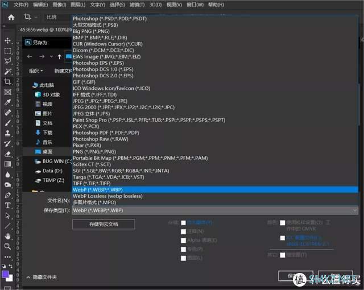This screenshot has width=364, height=290.
Task: Click the save to cloud documents button
Action: point(104,224)
